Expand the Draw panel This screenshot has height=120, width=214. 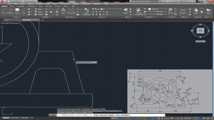(x=17, y=17)
